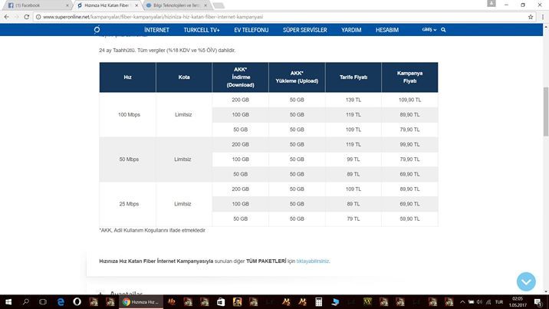Click the page vertical scrollbar thumb
This screenshot has width=549, height=309.
coord(545,111)
